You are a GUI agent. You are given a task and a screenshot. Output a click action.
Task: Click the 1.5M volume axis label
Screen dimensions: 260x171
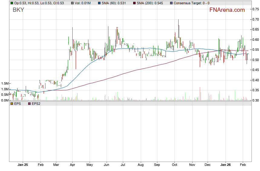click(x=5, y=83)
